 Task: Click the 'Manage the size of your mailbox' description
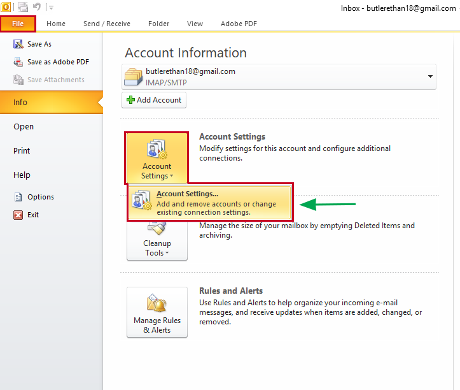307,231
